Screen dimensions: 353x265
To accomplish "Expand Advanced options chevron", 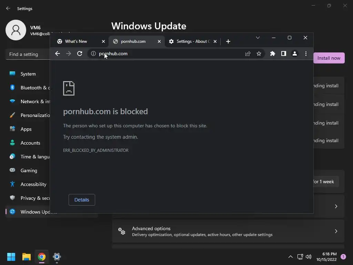I will 336,232.
